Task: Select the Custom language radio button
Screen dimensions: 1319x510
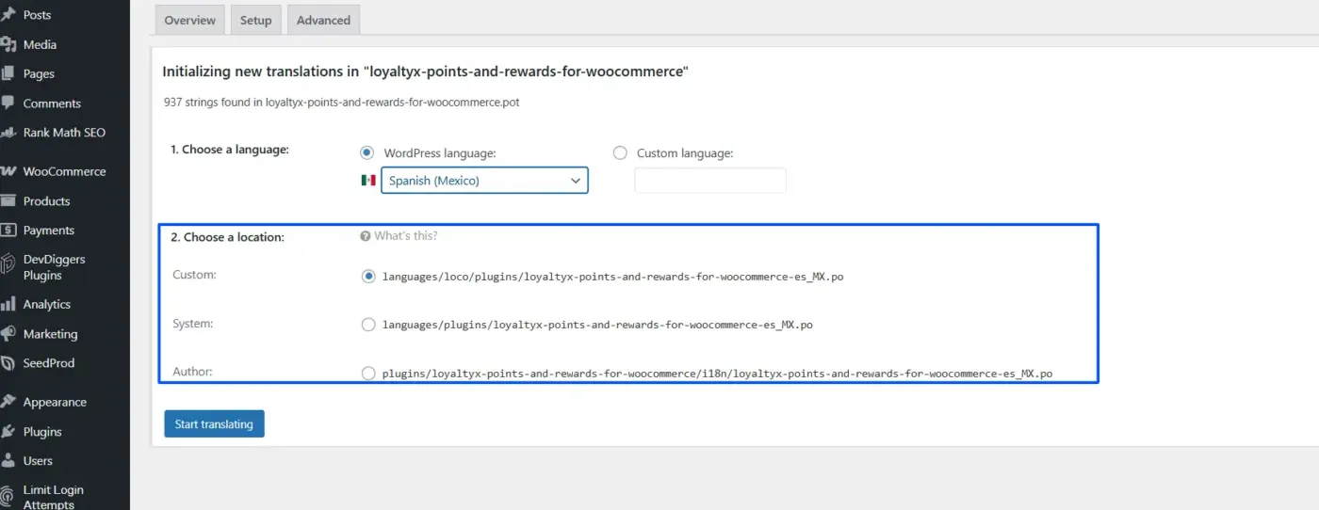Action: pyautogui.click(x=620, y=152)
